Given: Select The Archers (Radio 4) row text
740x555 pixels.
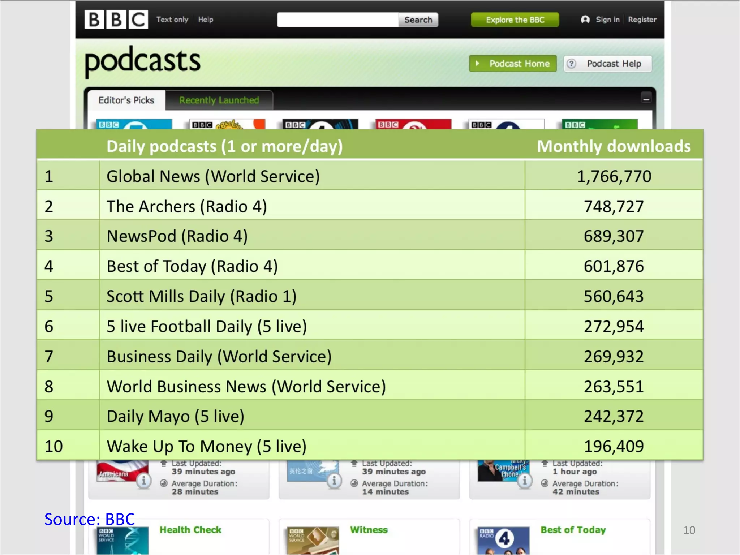Looking at the screenshot, I should coord(187,206).
